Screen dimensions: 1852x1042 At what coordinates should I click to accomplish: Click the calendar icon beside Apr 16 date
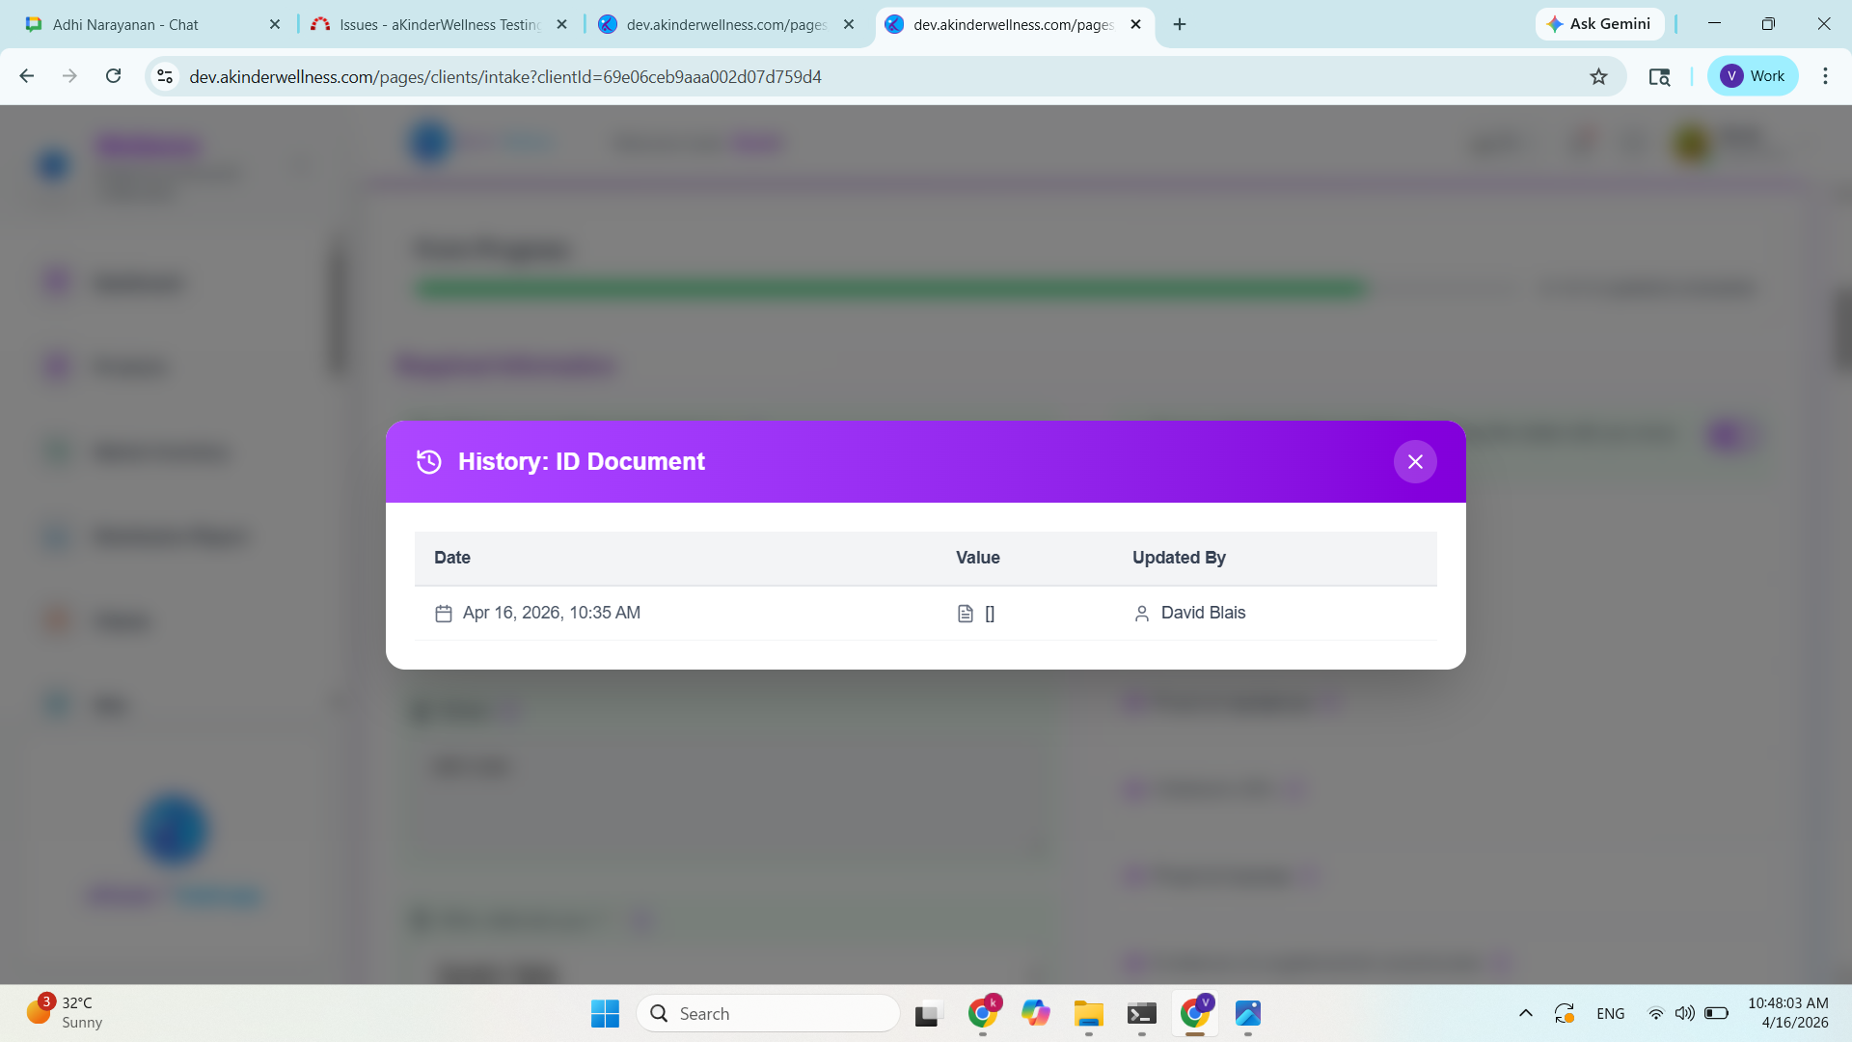coord(444,614)
